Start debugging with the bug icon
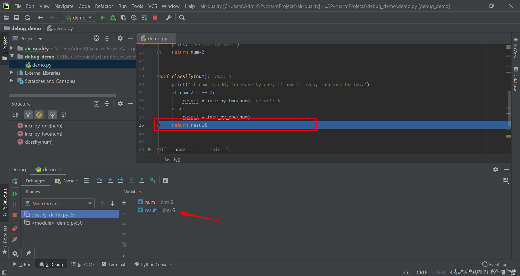 113,18
